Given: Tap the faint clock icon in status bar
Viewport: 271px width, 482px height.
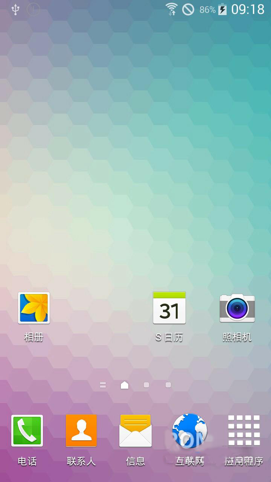Looking at the screenshot, I should pos(33,9).
